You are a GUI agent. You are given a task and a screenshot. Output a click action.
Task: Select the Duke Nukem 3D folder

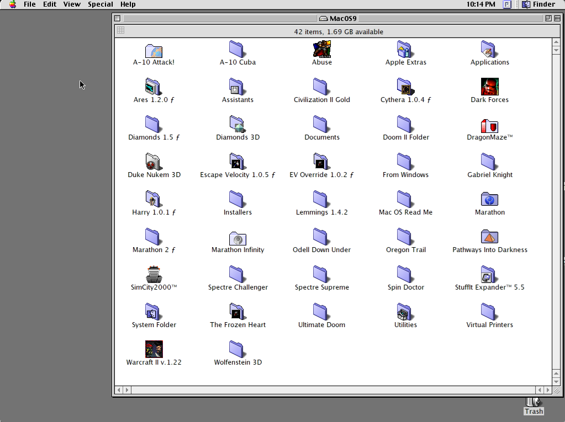154,162
